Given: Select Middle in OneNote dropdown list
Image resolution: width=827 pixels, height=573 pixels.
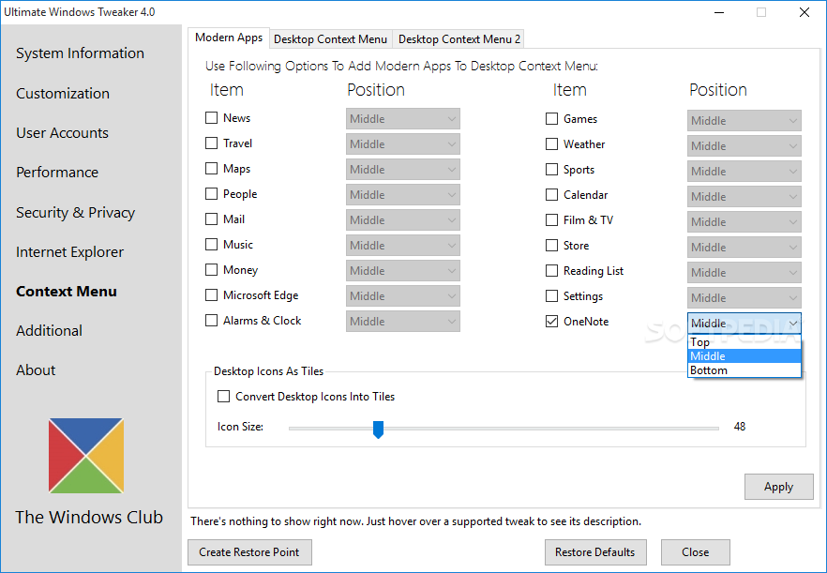Looking at the screenshot, I should (744, 356).
